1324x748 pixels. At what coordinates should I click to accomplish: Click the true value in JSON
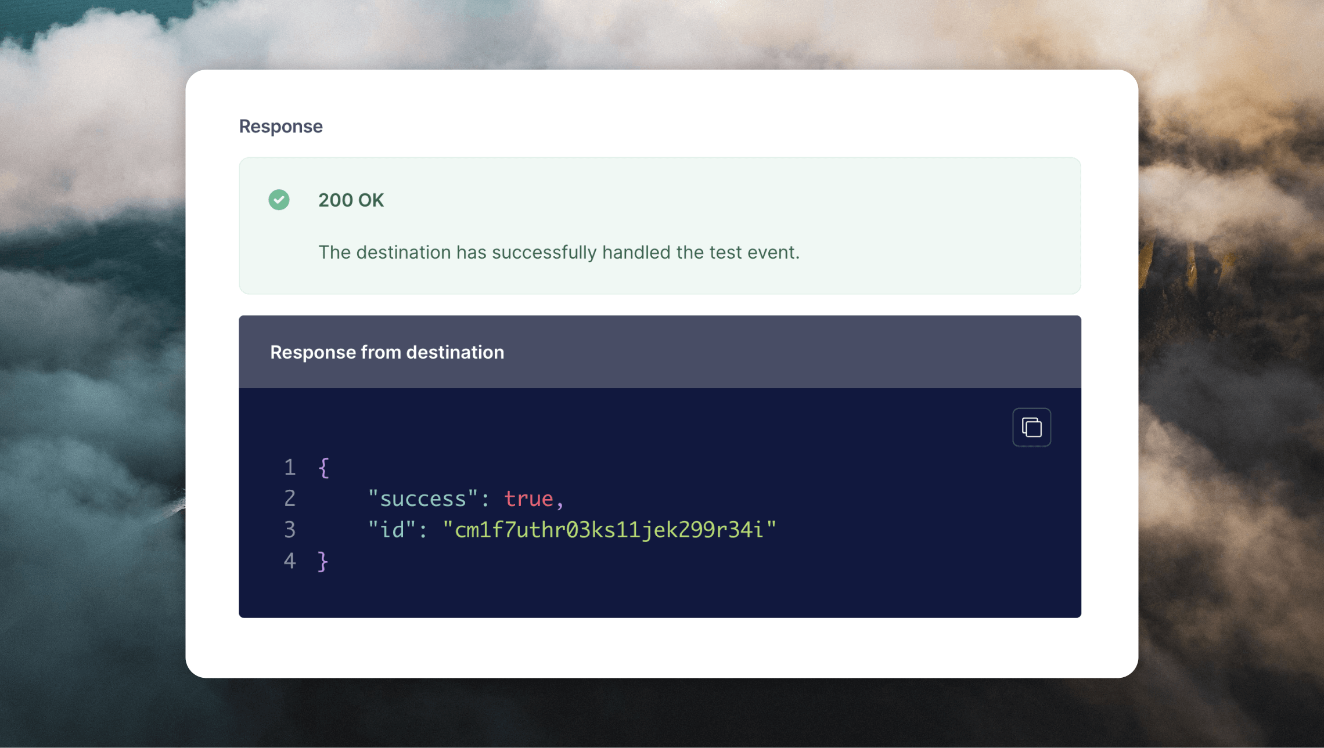tap(528, 499)
